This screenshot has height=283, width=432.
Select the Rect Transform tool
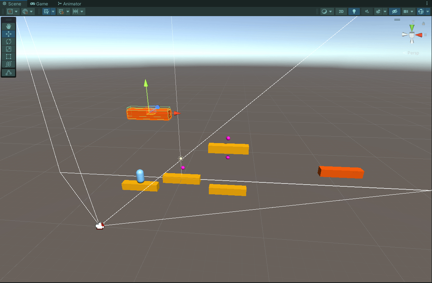8,56
